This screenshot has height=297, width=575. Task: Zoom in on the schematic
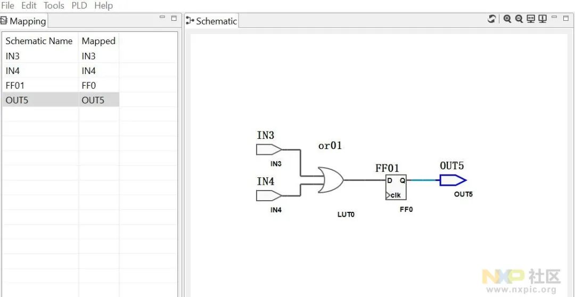(x=507, y=19)
